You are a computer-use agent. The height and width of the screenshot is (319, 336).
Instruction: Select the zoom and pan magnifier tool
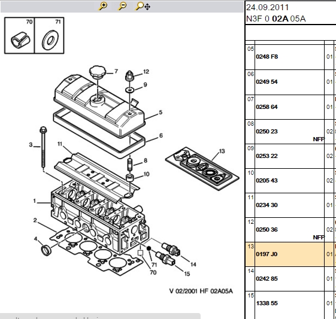pos(143,6)
